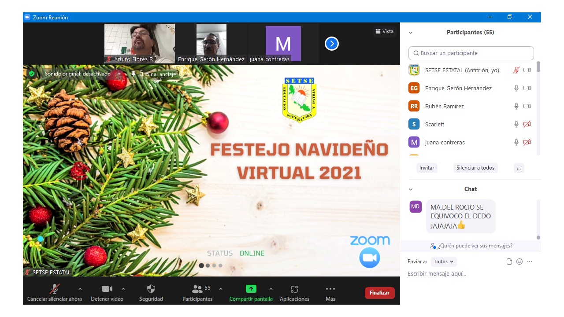The image size is (564, 317).
Task: Click the file attachment icon in chat
Action: [509, 262]
